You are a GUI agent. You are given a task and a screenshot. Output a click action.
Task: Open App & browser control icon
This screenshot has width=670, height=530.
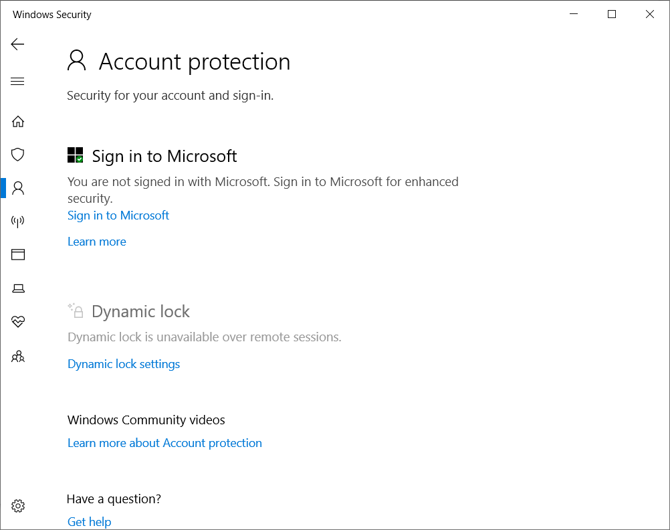coord(18,254)
